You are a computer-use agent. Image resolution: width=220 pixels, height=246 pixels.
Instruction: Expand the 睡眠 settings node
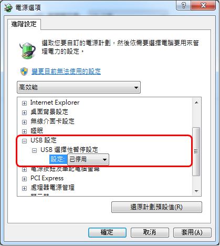tap(24, 131)
